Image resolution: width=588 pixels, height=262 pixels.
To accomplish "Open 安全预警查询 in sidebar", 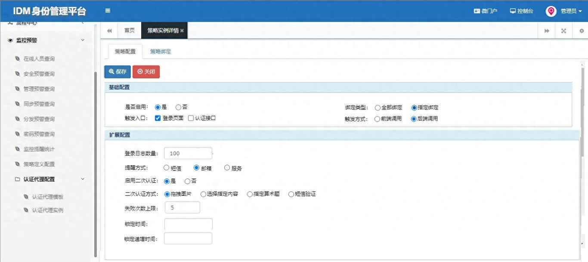I will click(39, 74).
